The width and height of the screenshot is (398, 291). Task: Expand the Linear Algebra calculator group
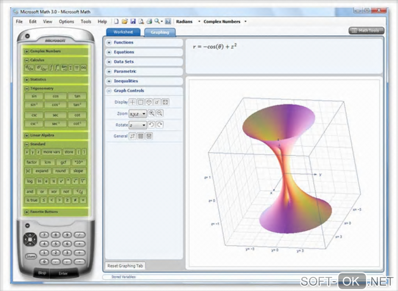(27, 135)
